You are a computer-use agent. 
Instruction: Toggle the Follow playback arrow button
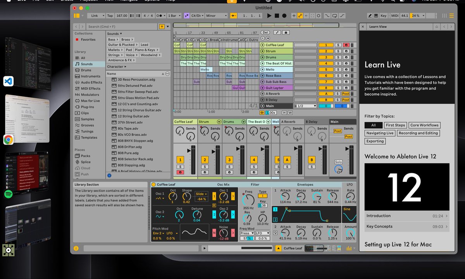(233, 16)
